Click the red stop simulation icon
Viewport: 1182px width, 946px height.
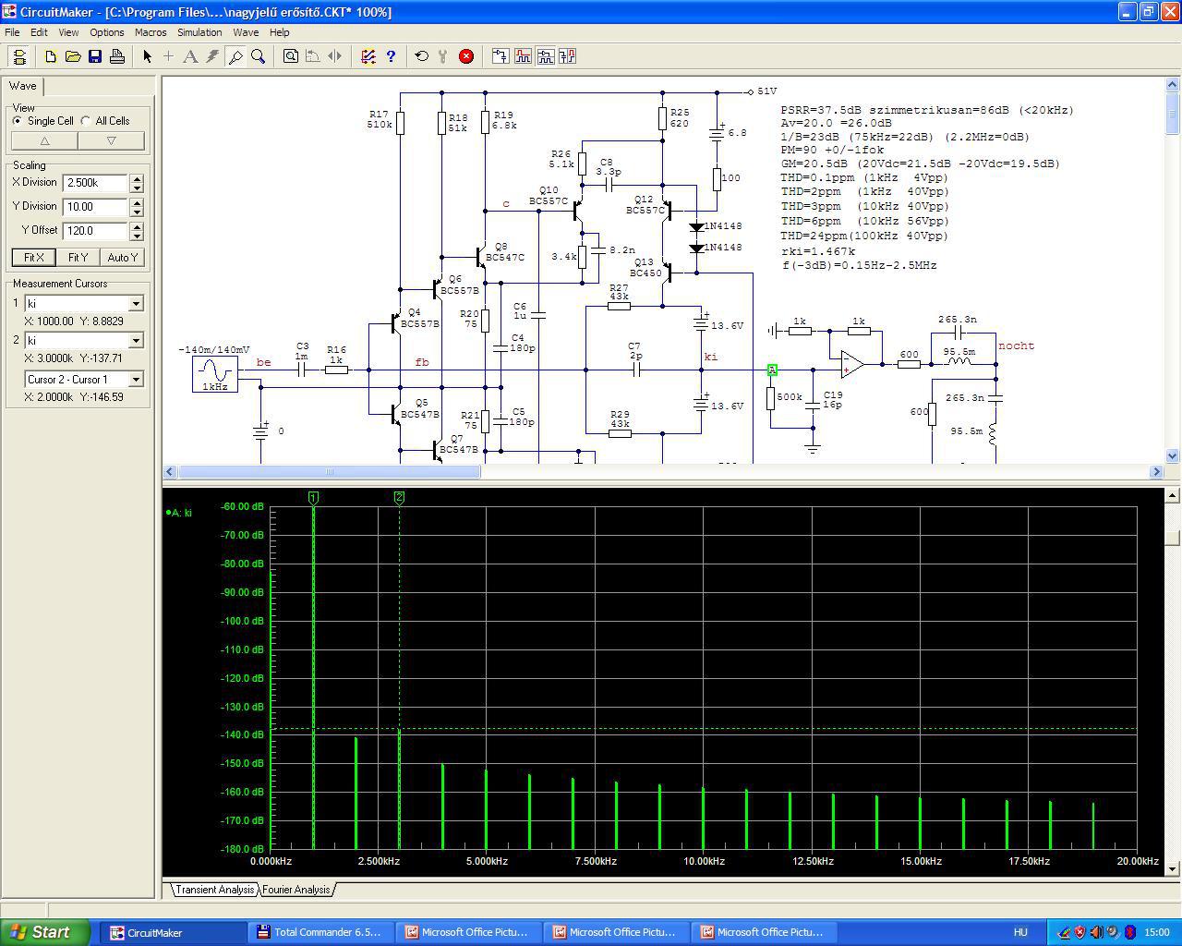tap(466, 56)
